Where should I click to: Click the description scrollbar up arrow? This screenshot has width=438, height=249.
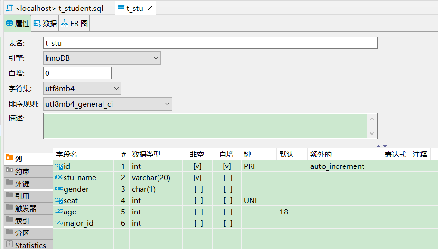coord(372,119)
